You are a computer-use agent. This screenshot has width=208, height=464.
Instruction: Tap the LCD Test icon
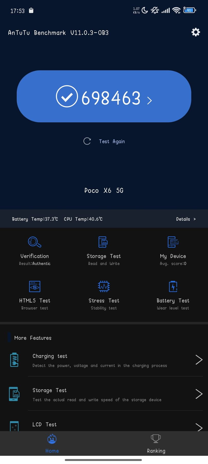click(14, 426)
